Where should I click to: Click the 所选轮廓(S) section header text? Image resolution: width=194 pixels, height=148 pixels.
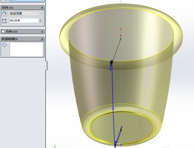pyautogui.click(x=10, y=39)
